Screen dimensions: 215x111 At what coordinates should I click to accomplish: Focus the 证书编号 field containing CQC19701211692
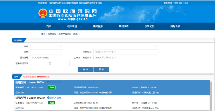coord(46,58)
